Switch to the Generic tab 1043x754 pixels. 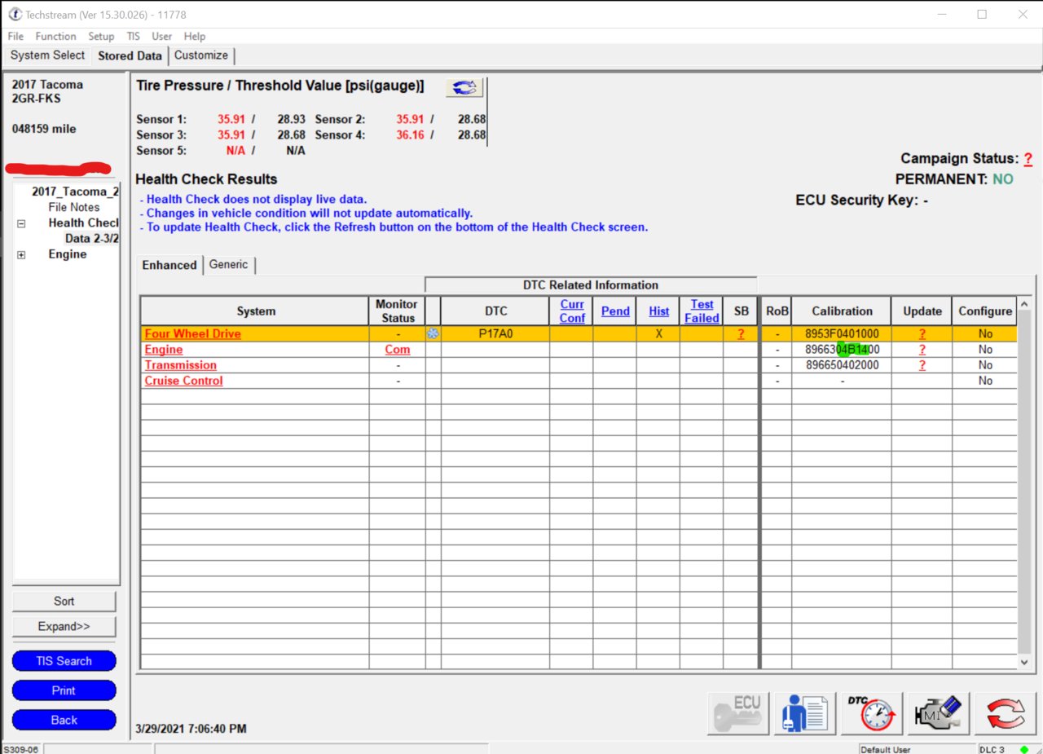click(228, 264)
